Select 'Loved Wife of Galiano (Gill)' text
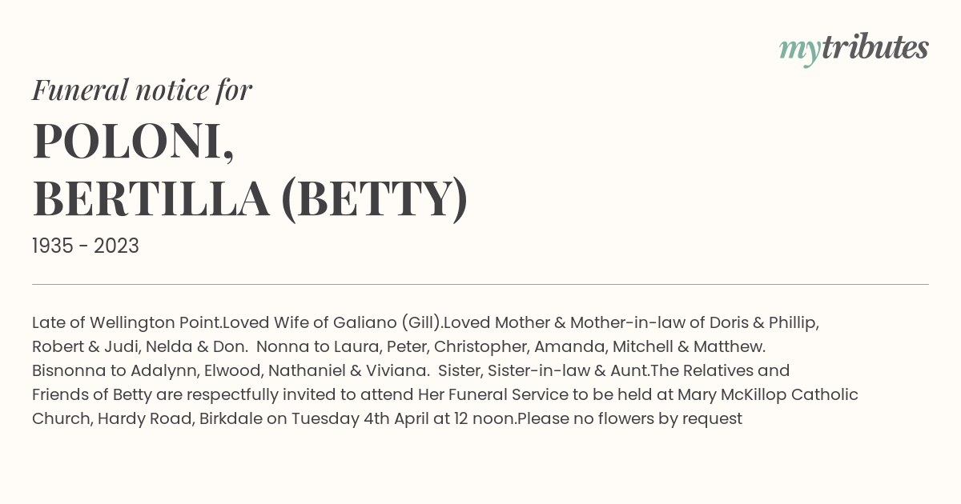 pos(332,323)
